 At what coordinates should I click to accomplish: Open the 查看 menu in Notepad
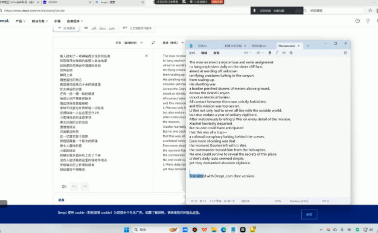pos(216,53)
